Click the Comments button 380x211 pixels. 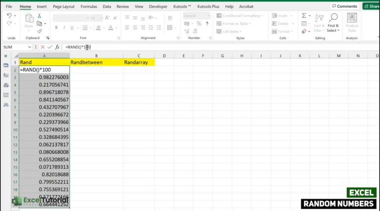(344, 6)
